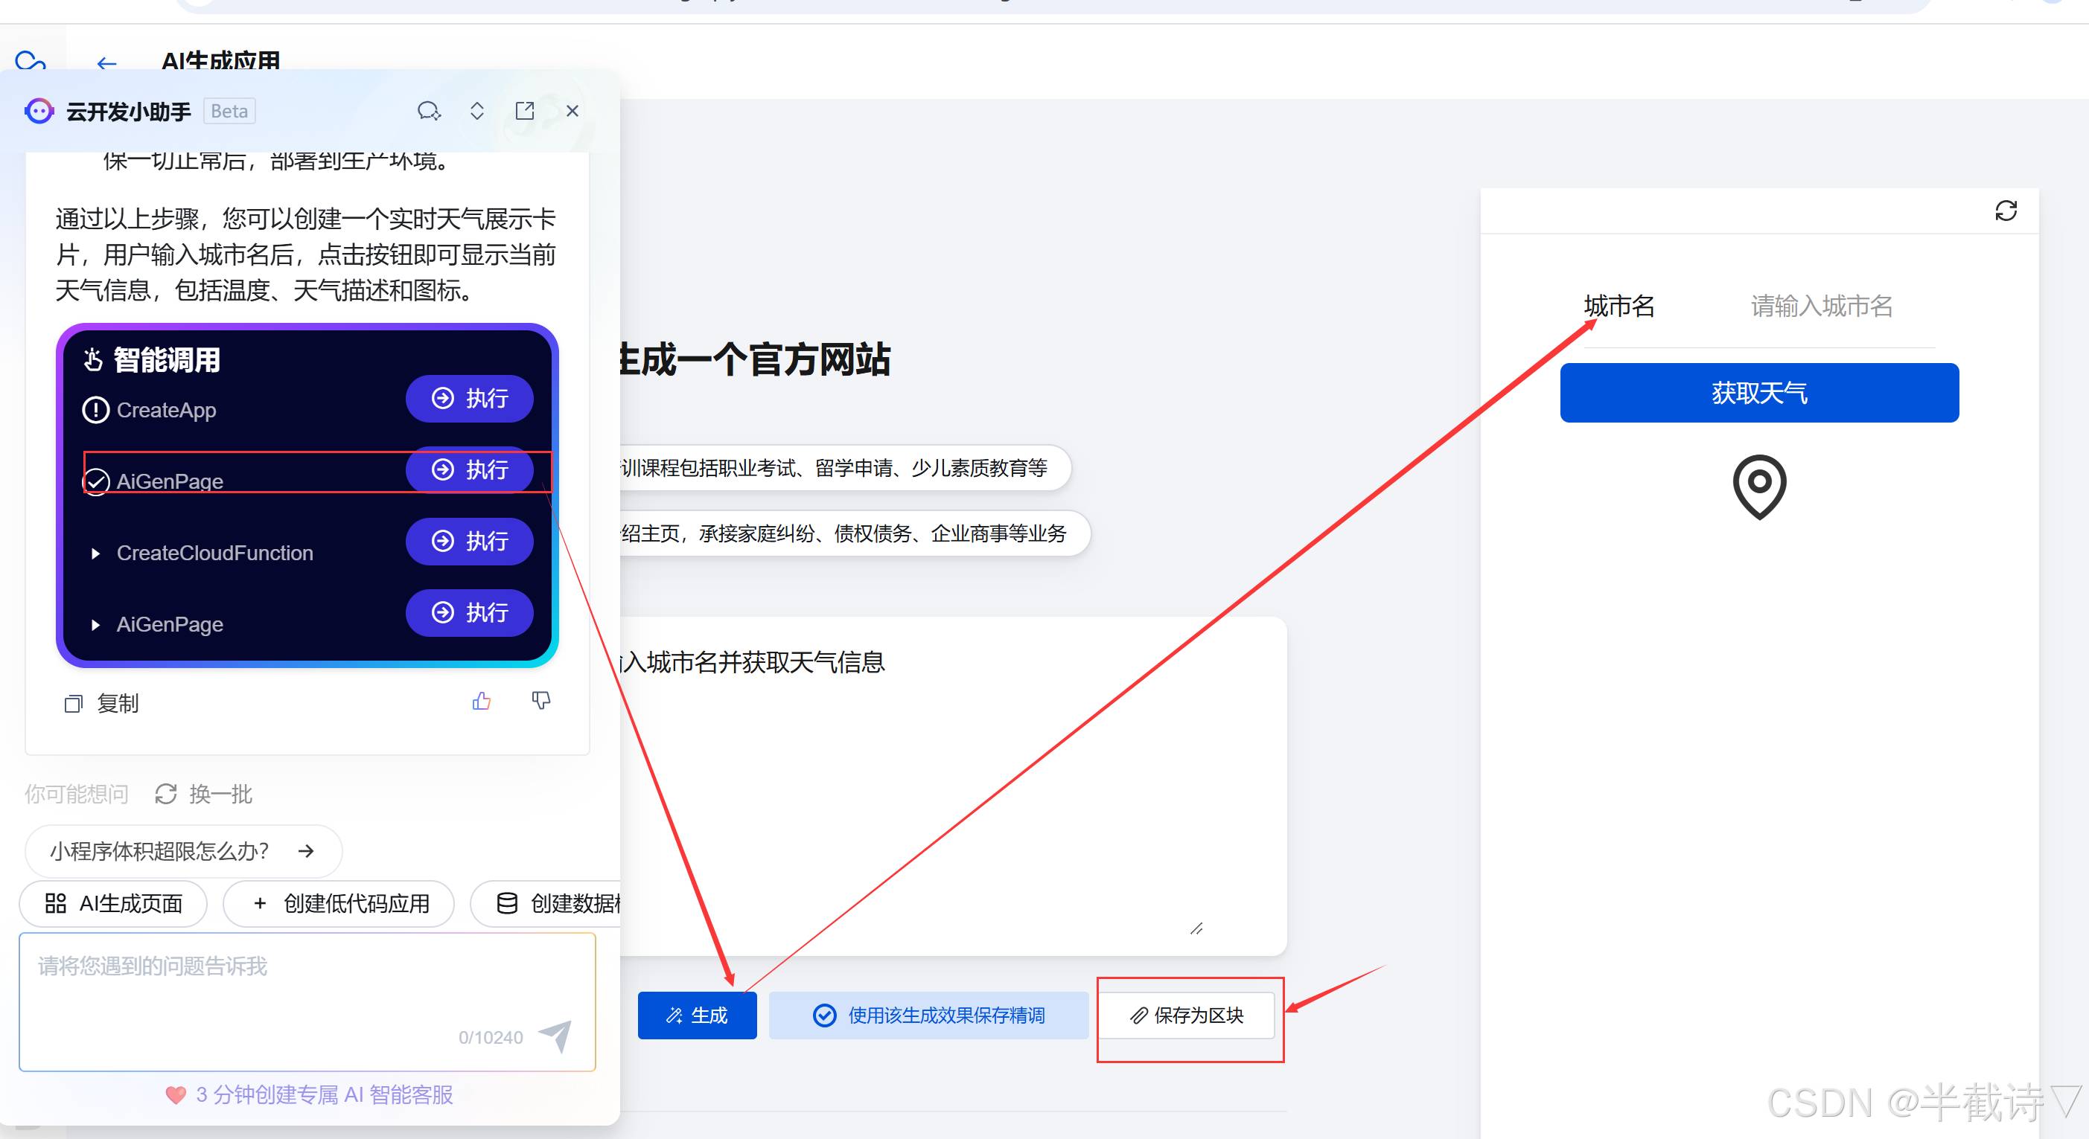
Task: Click the back arrow beside AI生成应用
Action: click(106, 62)
